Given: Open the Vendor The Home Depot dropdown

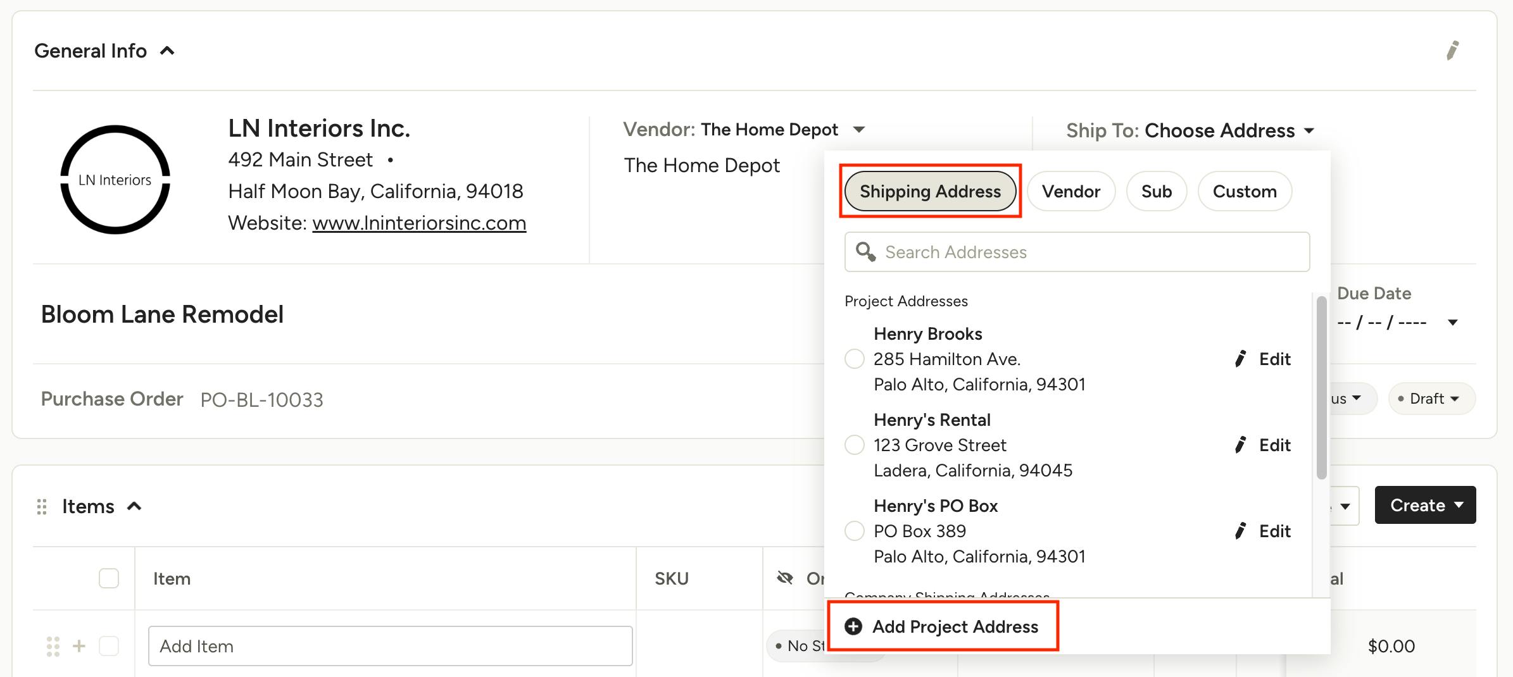Looking at the screenshot, I should 858,130.
